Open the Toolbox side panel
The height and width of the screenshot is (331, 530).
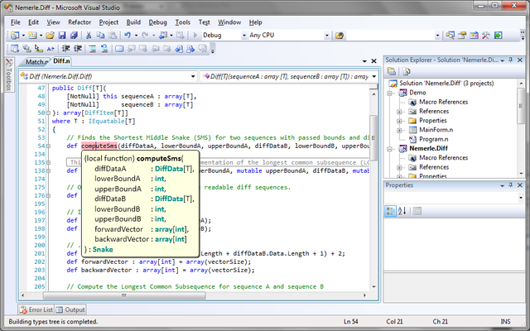pyautogui.click(x=7, y=76)
